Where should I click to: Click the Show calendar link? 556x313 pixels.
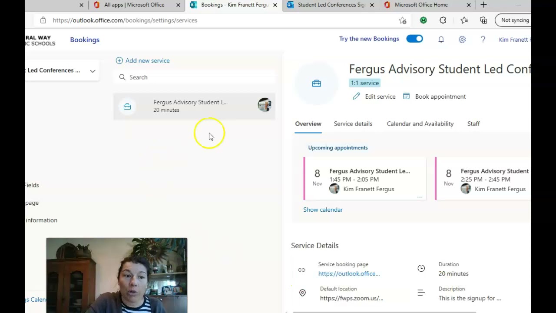point(323,210)
